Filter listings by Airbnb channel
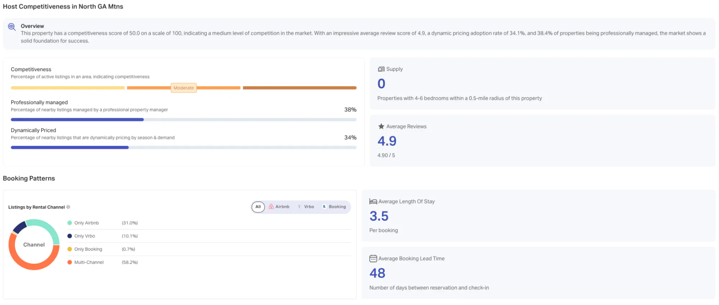 tap(279, 207)
